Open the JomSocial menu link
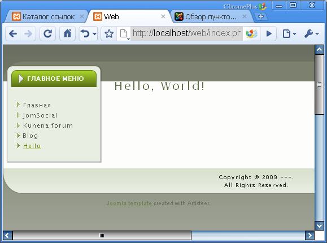 40,115
